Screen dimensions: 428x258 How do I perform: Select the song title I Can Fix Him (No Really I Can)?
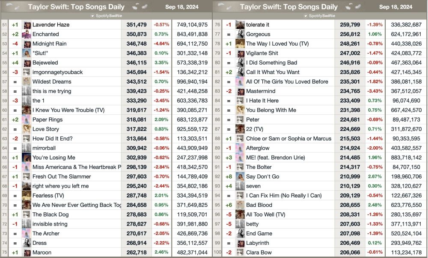[284, 195]
